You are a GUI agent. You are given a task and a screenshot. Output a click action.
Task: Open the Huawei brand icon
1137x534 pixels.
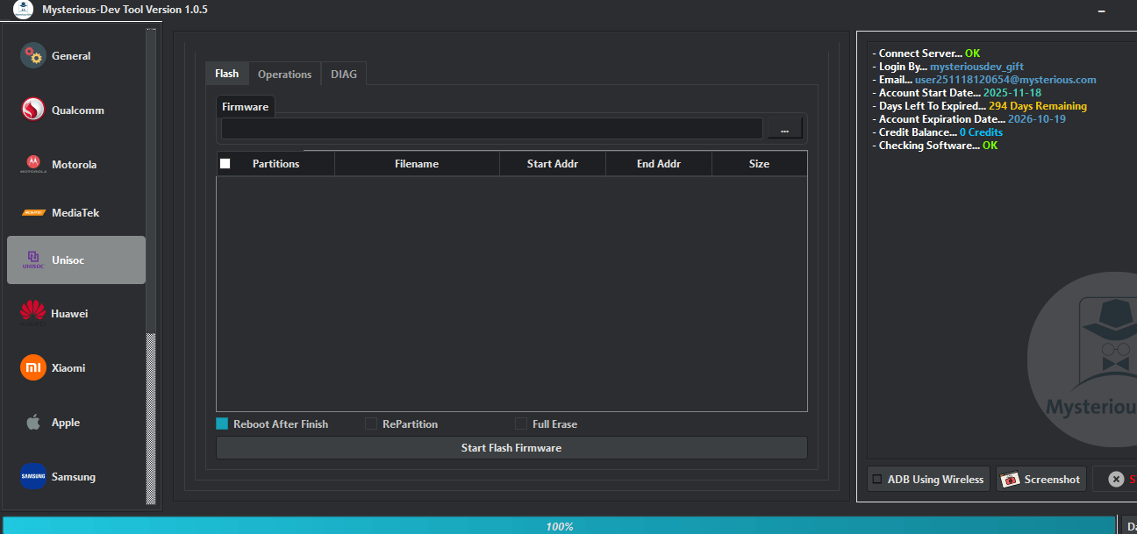(x=32, y=313)
